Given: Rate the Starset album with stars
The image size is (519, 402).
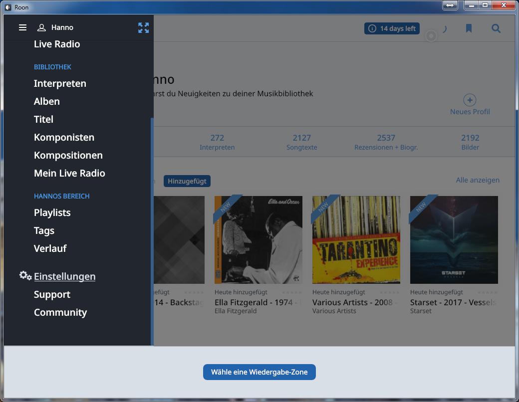Looking at the screenshot, I should 487,292.
